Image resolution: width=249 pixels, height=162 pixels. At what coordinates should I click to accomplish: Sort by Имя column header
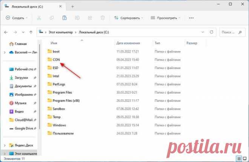(x=54, y=43)
